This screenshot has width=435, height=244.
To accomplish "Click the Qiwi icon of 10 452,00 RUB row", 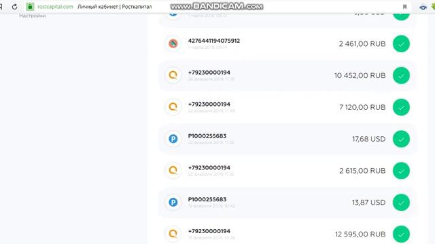I will click(173, 75).
